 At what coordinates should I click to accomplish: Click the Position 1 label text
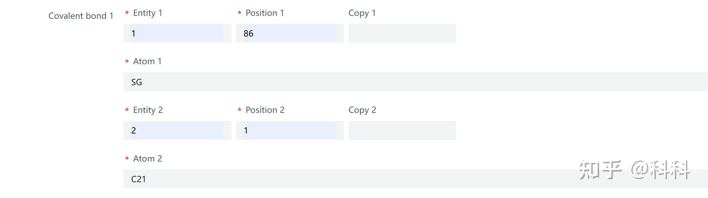click(x=265, y=13)
